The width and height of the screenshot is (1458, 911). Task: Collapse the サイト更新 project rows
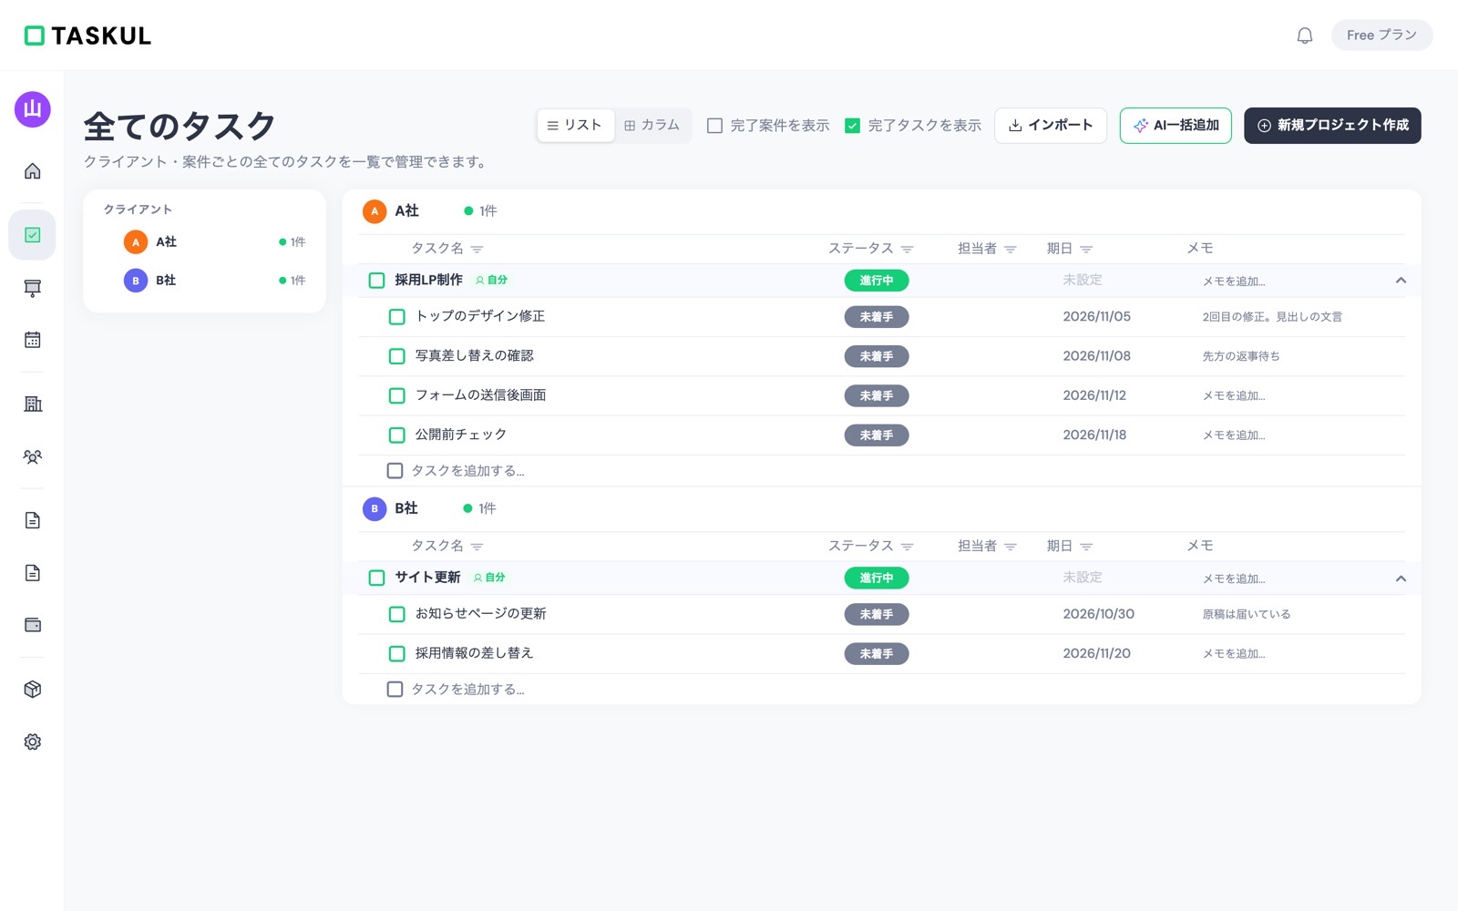[1401, 578]
